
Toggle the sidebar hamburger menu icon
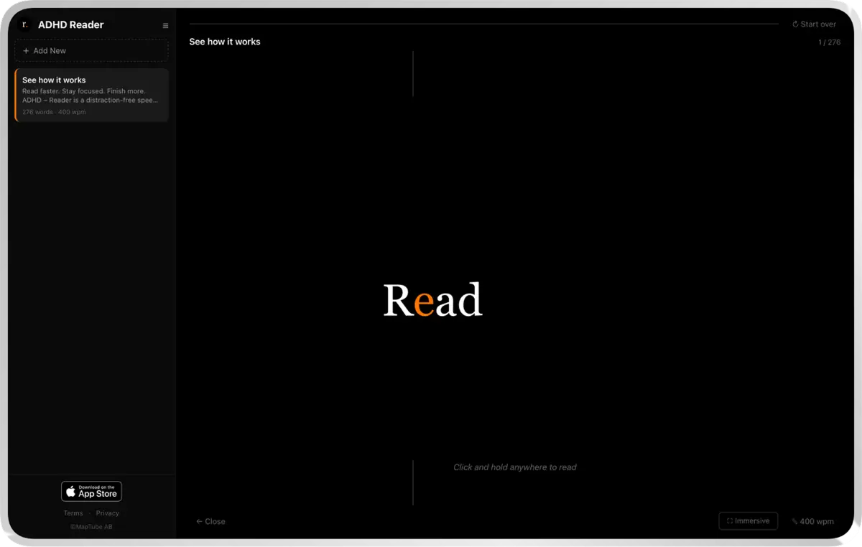point(165,26)
